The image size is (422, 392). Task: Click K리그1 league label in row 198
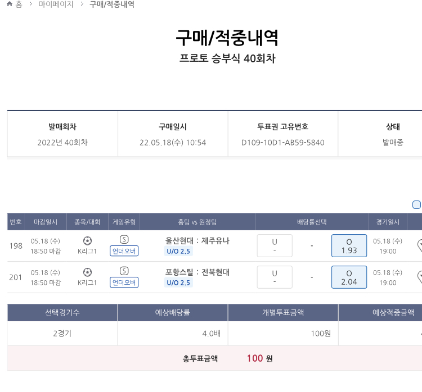click(x=87, y=251)
